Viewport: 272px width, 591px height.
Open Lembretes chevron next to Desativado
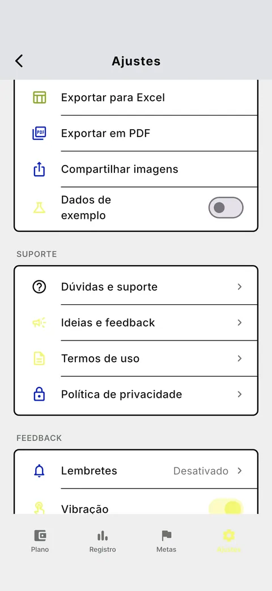[x=240, y=471]
